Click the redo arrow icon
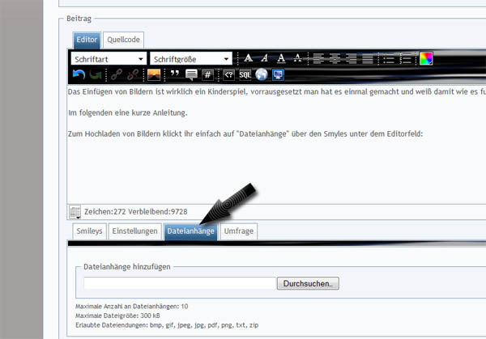 96,74
